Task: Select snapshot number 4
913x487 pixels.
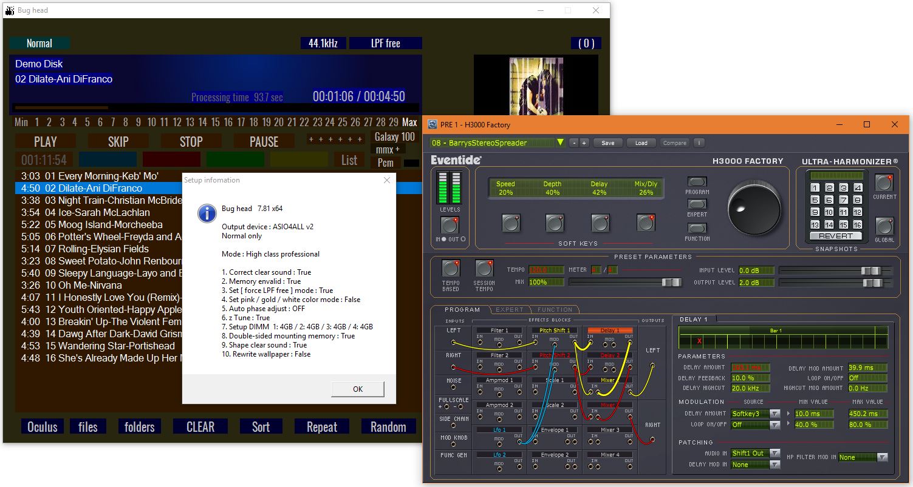Action: coord(858,188)
